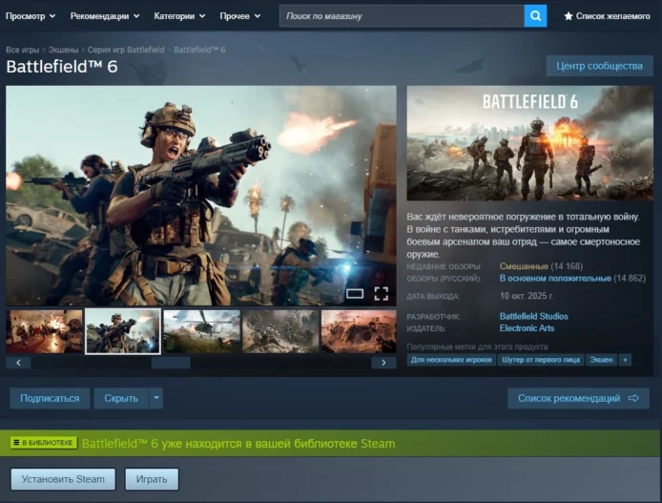Open fullscreen view of the screenshot

[382, 294]
